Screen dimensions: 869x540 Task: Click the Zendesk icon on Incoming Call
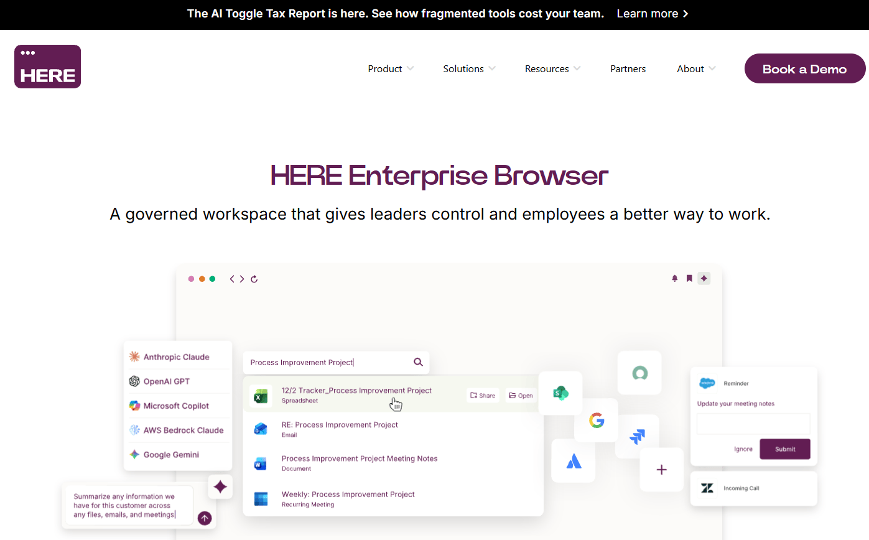pyautogui.click(x=707, y=488)
